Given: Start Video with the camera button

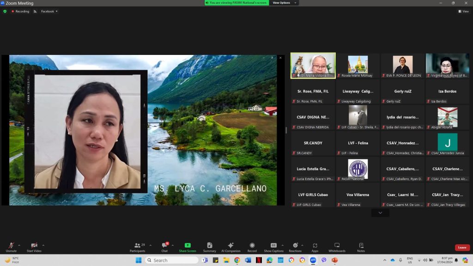Looking at the screenshot, I should click(x=34, y=247).
